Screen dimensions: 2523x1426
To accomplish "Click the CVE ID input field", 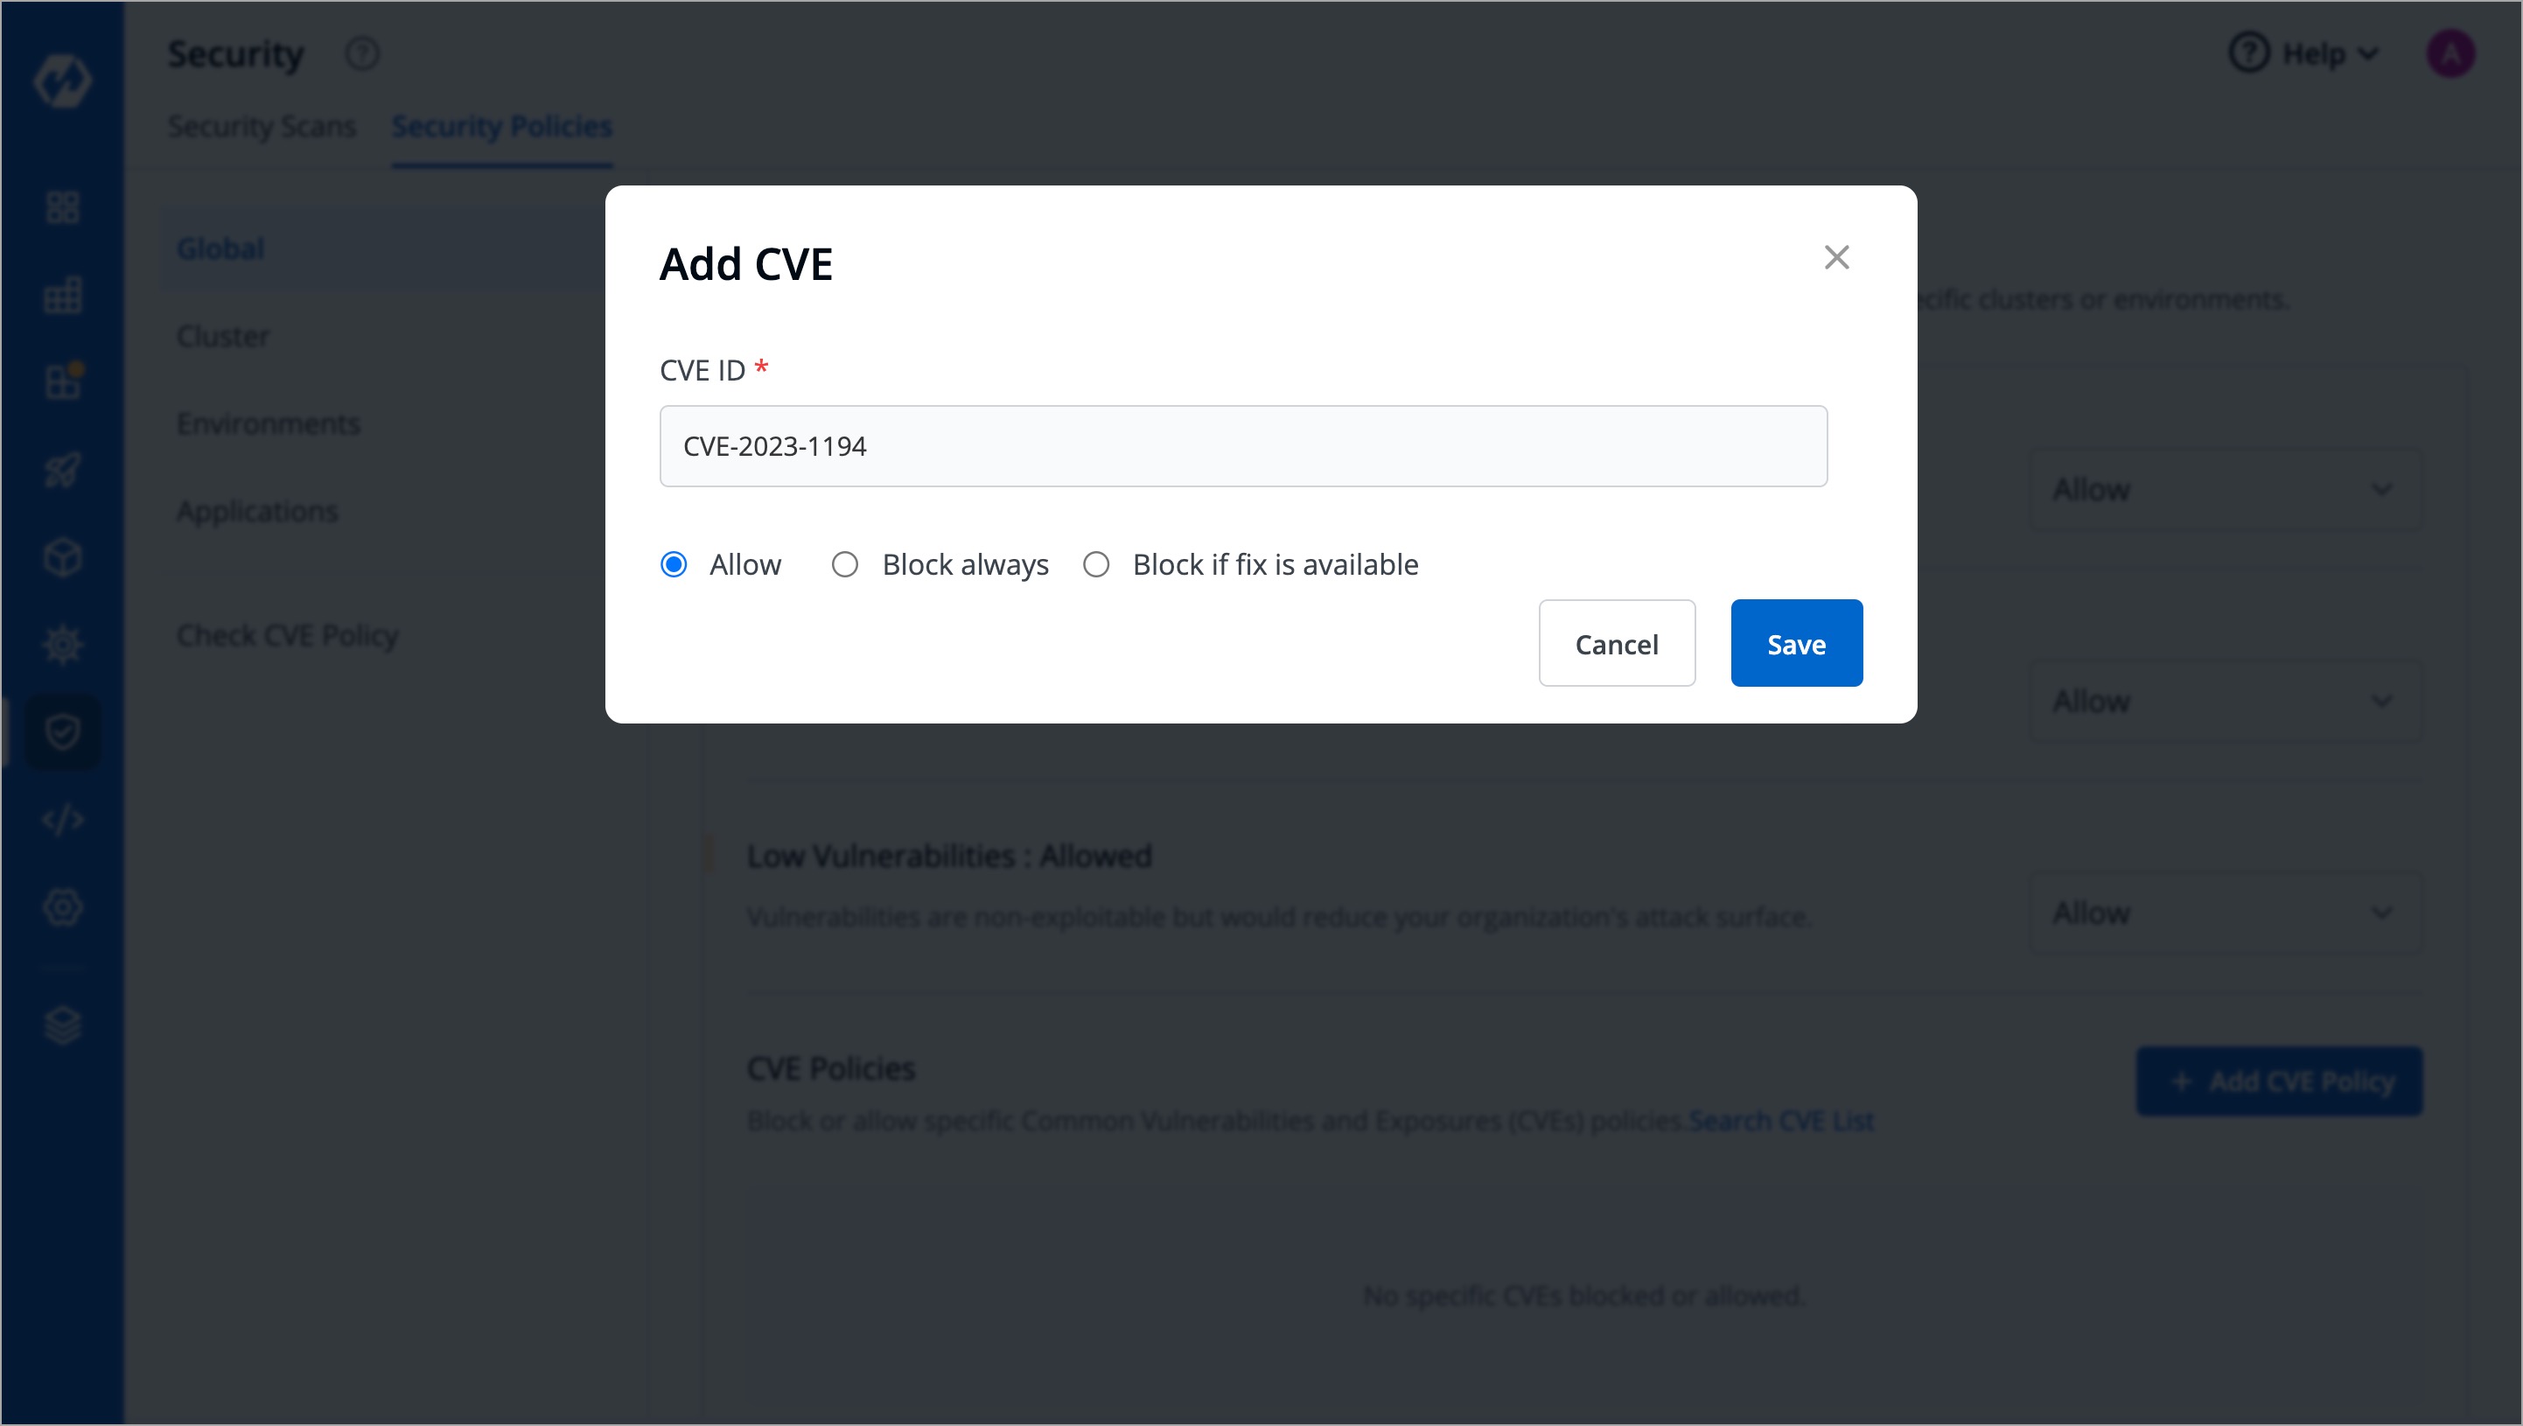I will pyautogui.click(x=1244, y=445).
